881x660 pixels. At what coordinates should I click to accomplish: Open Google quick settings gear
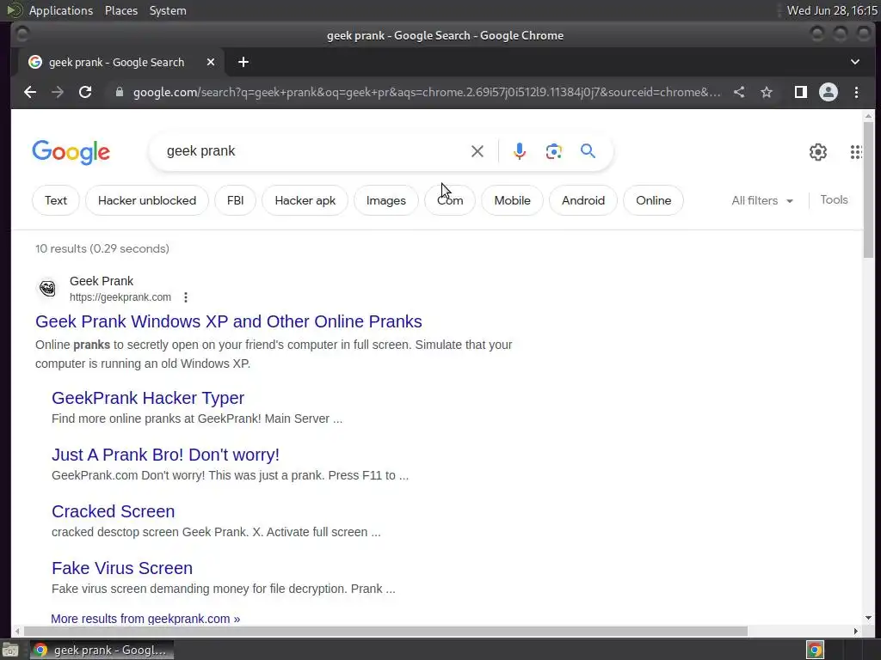point(818,151)
